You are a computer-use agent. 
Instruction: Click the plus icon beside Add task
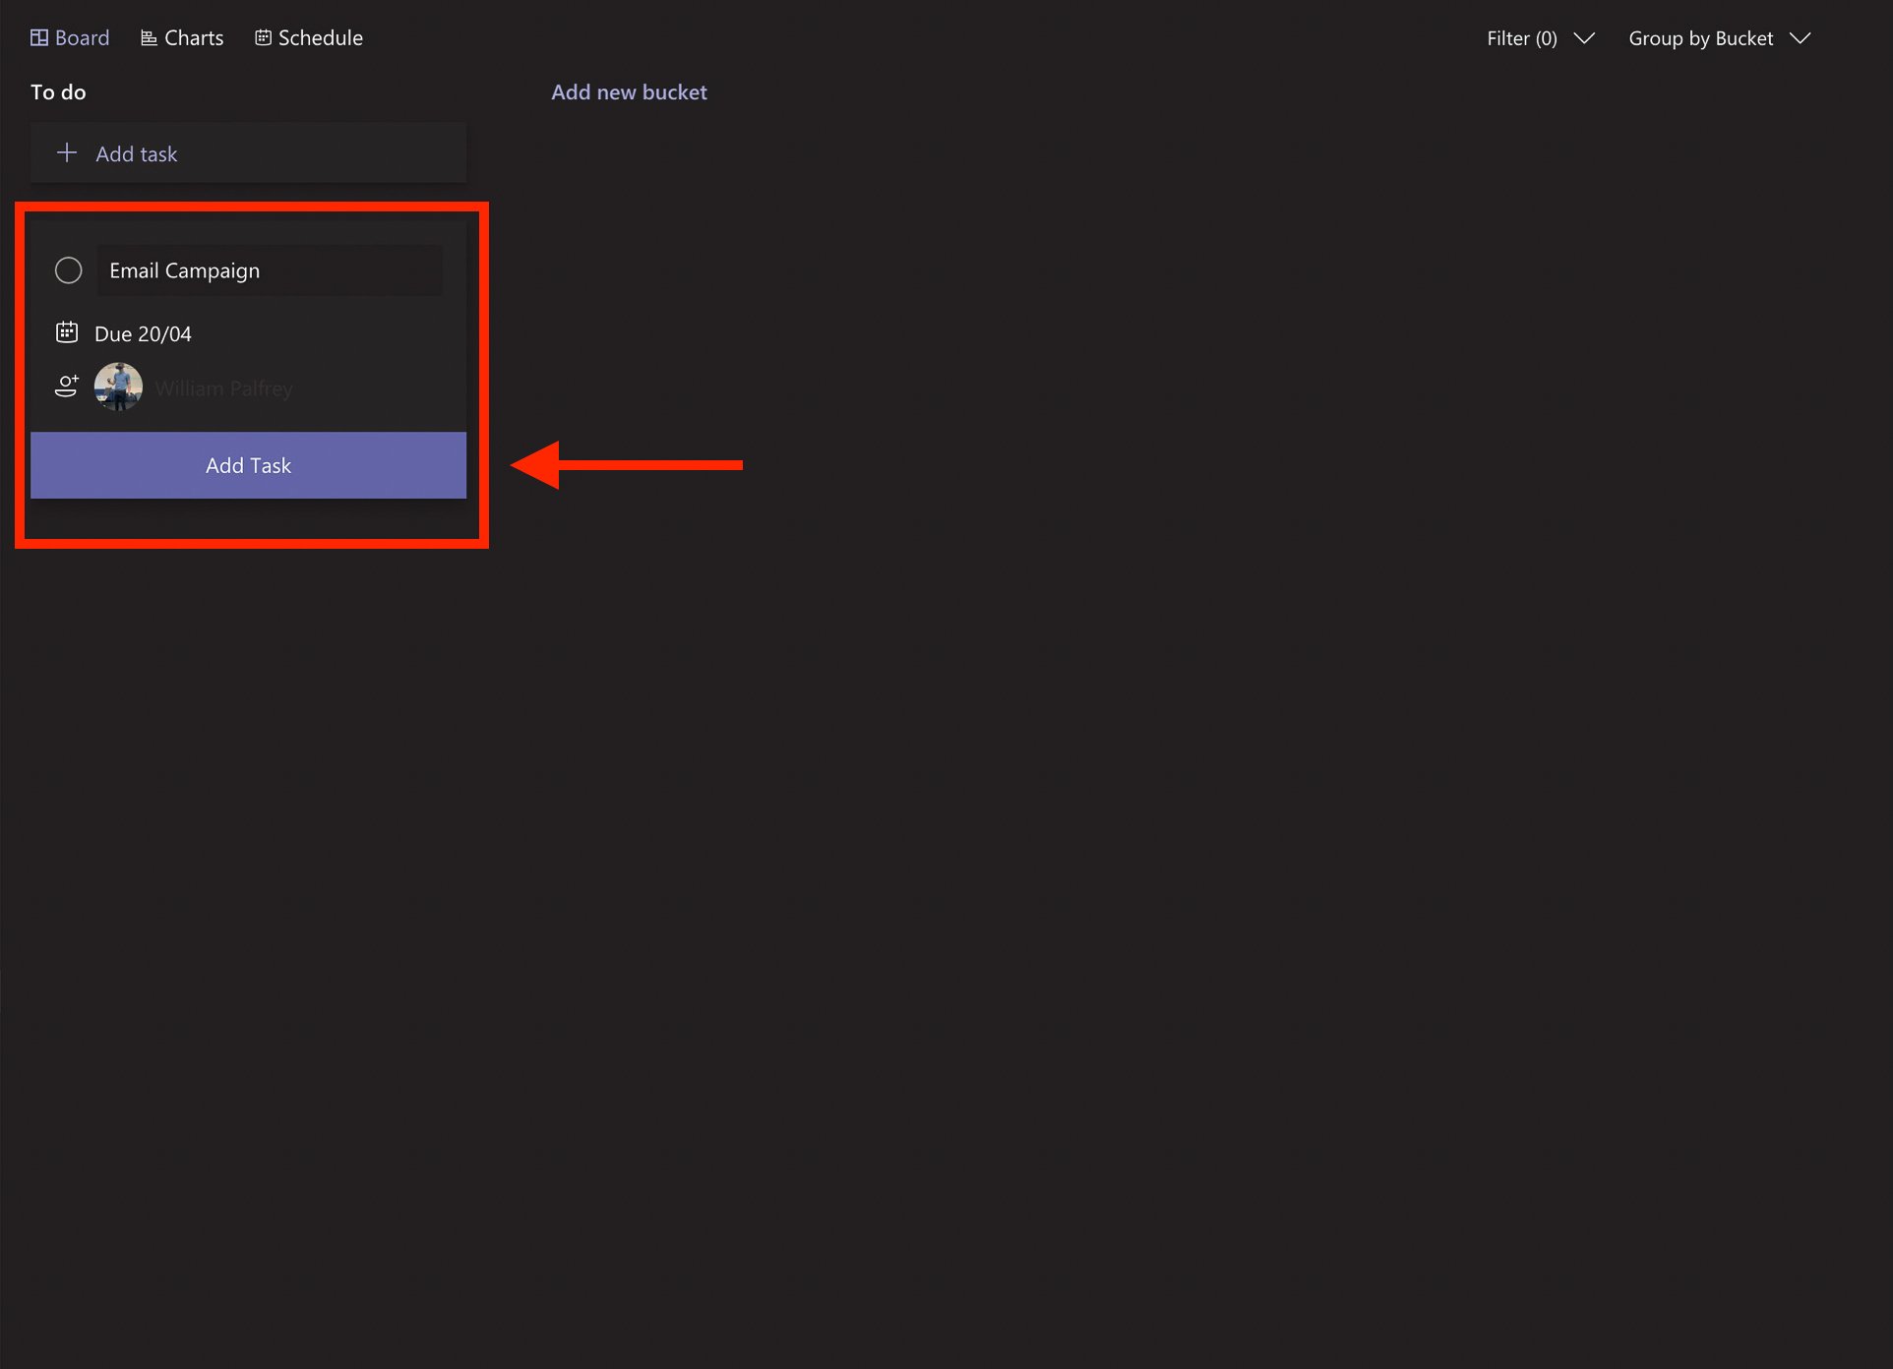66,152
